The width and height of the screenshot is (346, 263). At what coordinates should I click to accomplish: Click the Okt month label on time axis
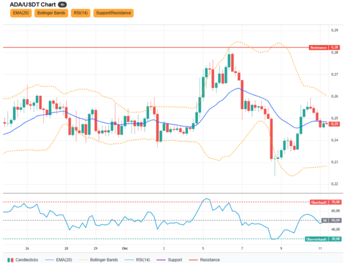pyautogui.click(x=125, y=249)
